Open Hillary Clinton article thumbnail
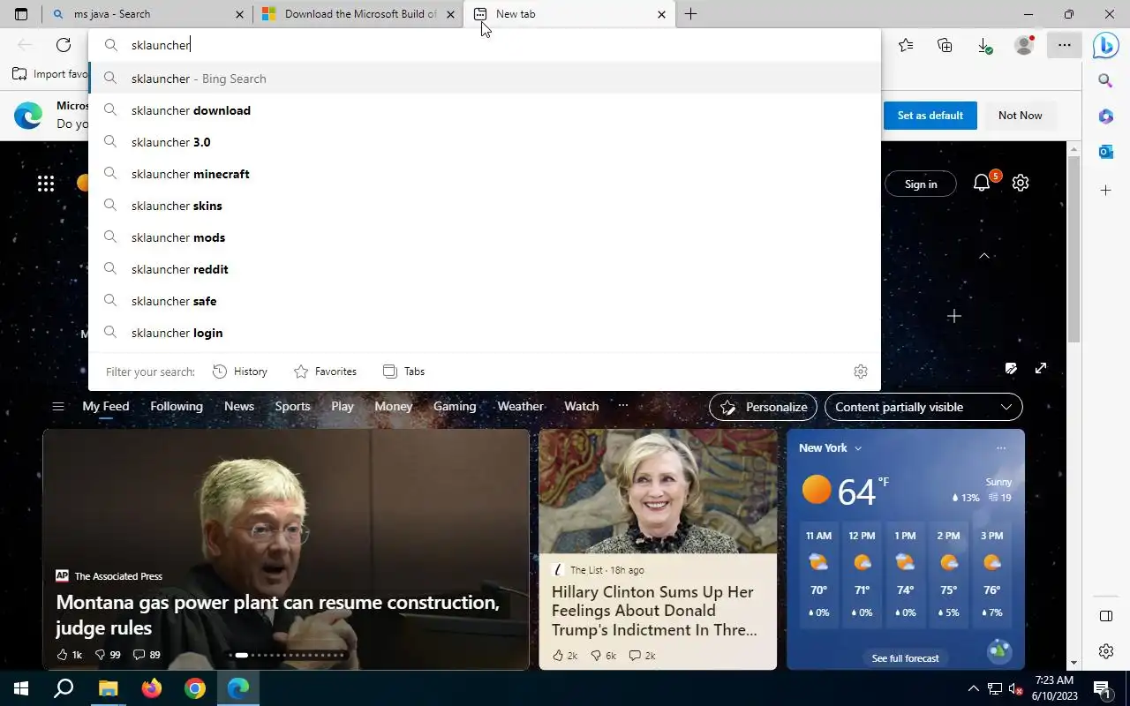Viewport: 1130px width, 706px height. [658, 492]
